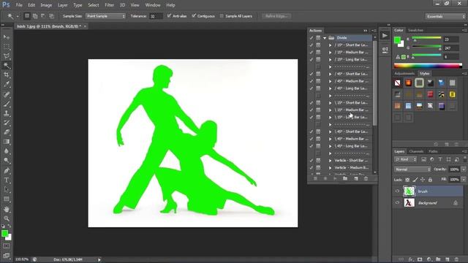Click the delete layer trash icon
Image resolution: width=468 pixels, height=263 pixels.
click(456, 259)
